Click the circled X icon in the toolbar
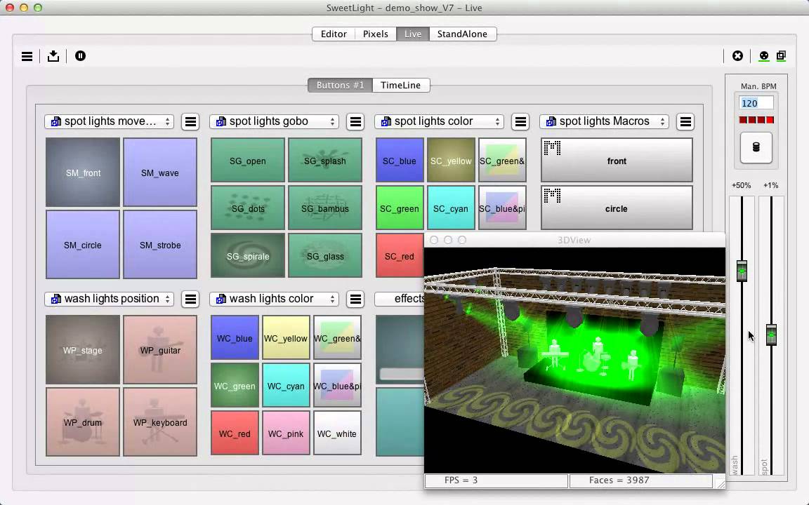 [x=738, y=55]
